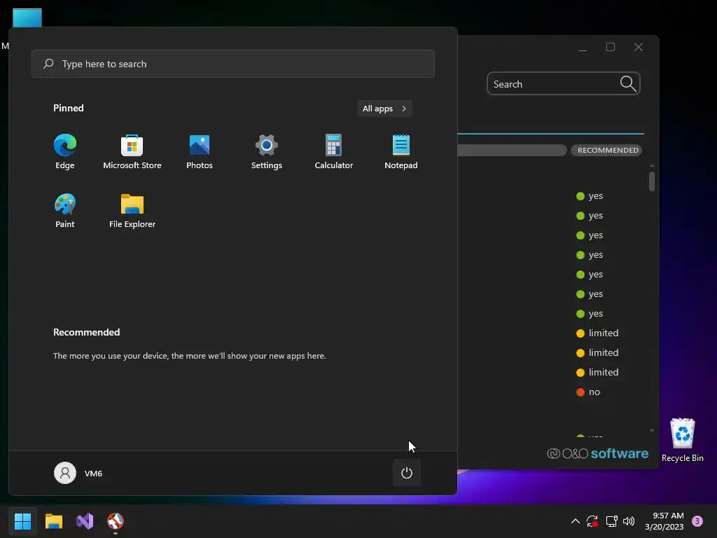Open Settings from pinned apps
Viewport: 717px width, 538px height.
267,152
